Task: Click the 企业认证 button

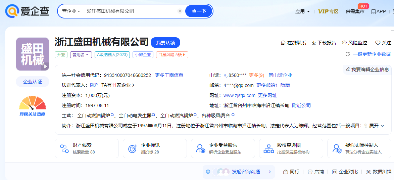Action: (33, 82)
